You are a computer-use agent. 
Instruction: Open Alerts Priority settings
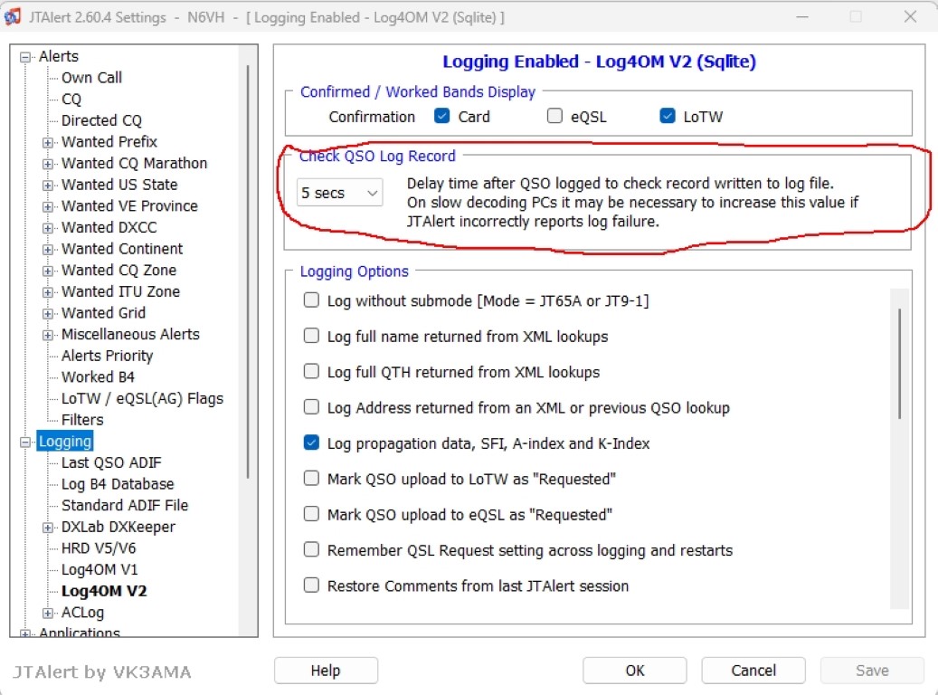[107, 356]
